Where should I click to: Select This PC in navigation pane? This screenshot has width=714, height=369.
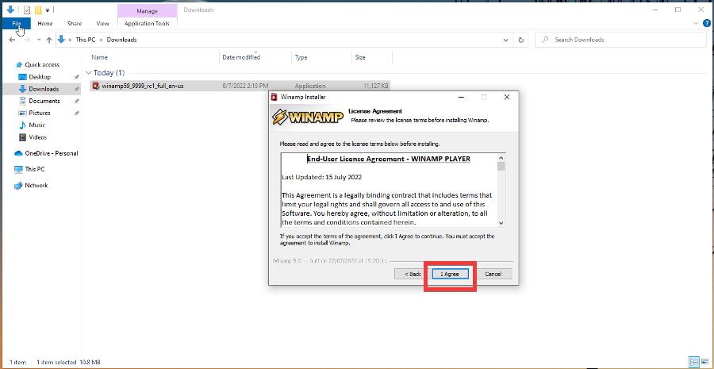35,169
